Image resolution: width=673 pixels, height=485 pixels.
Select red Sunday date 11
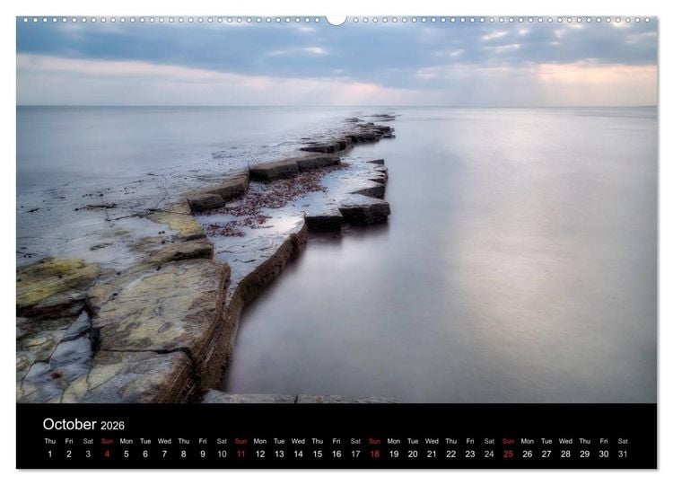tap(240, 454)
